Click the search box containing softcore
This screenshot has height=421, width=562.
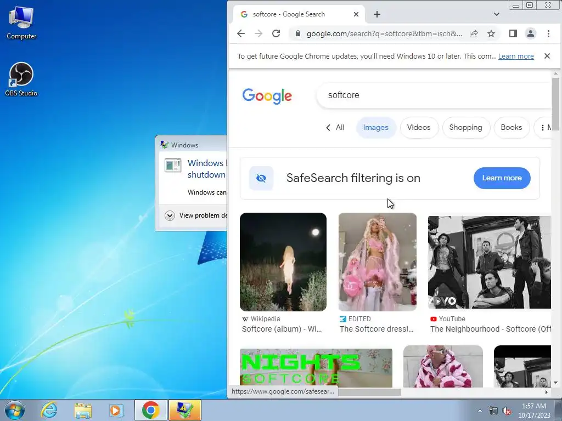pos(434,95)
